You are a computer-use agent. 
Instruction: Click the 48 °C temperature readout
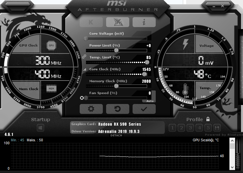tap(203, 74)
